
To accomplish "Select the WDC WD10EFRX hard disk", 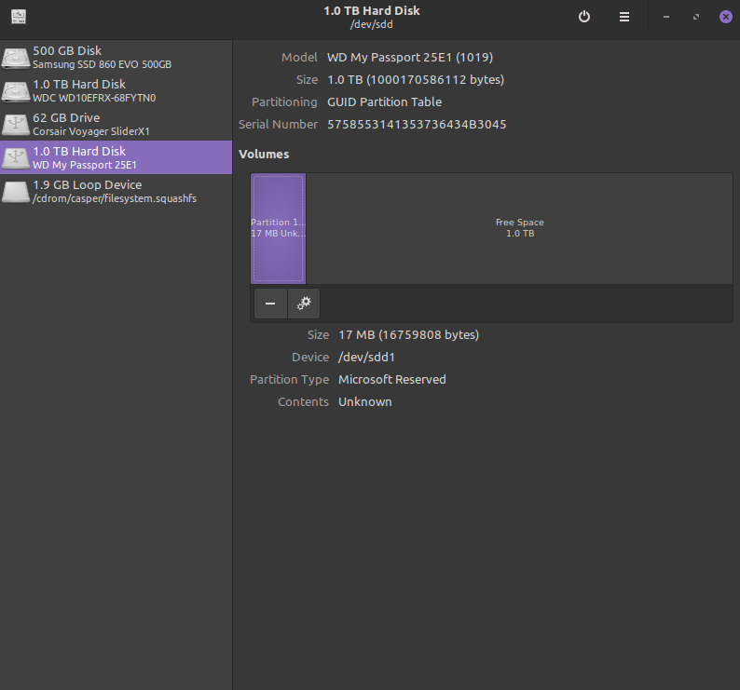I will pos(116,90).
